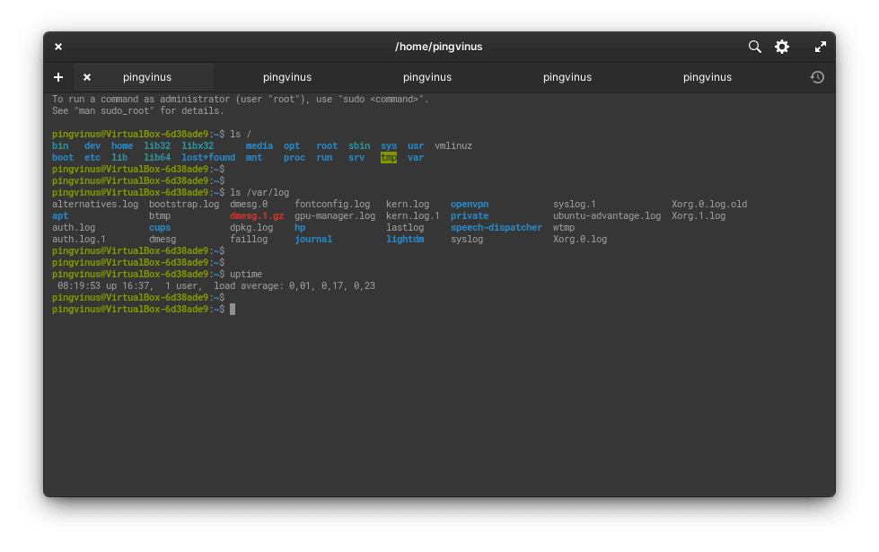
Task: Click the red dmesg.1.gz file name
Action: (x=257, y=216)
